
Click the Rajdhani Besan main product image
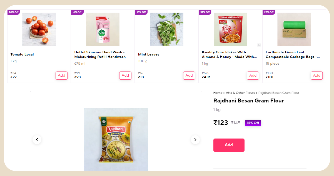(116, 139)
